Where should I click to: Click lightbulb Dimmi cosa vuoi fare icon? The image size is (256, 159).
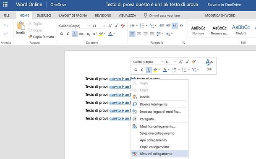tap(145, 15)
